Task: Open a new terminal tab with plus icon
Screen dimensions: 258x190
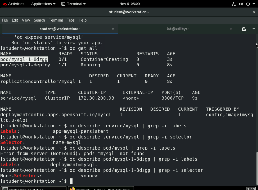Action: click(244, 29)
